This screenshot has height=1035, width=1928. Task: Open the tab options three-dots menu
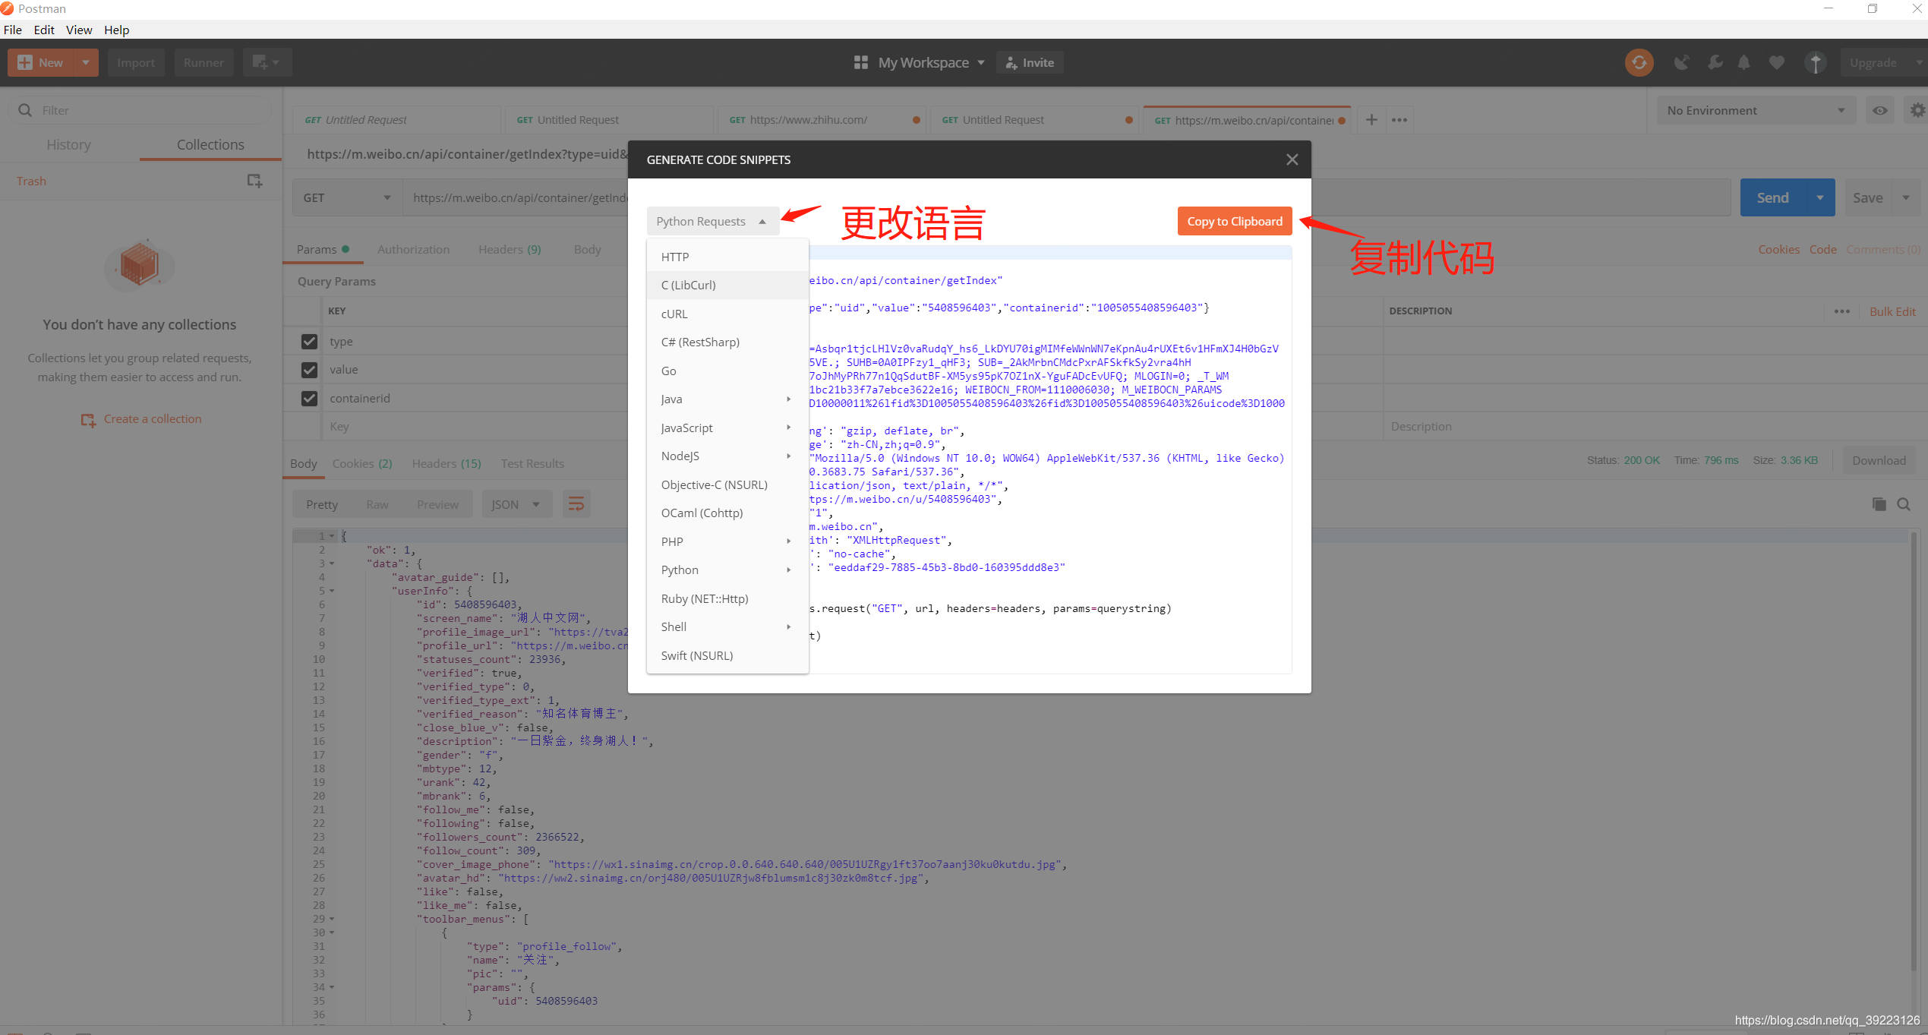coord(1399,120)
